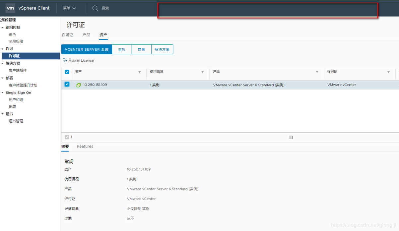Open 客户端插件 in the sidebar

tap(18, 71)
